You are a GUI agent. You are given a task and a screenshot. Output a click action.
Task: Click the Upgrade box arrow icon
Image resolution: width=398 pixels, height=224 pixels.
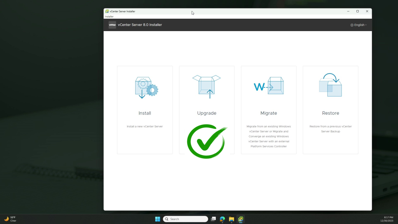[x=207, y=87]
